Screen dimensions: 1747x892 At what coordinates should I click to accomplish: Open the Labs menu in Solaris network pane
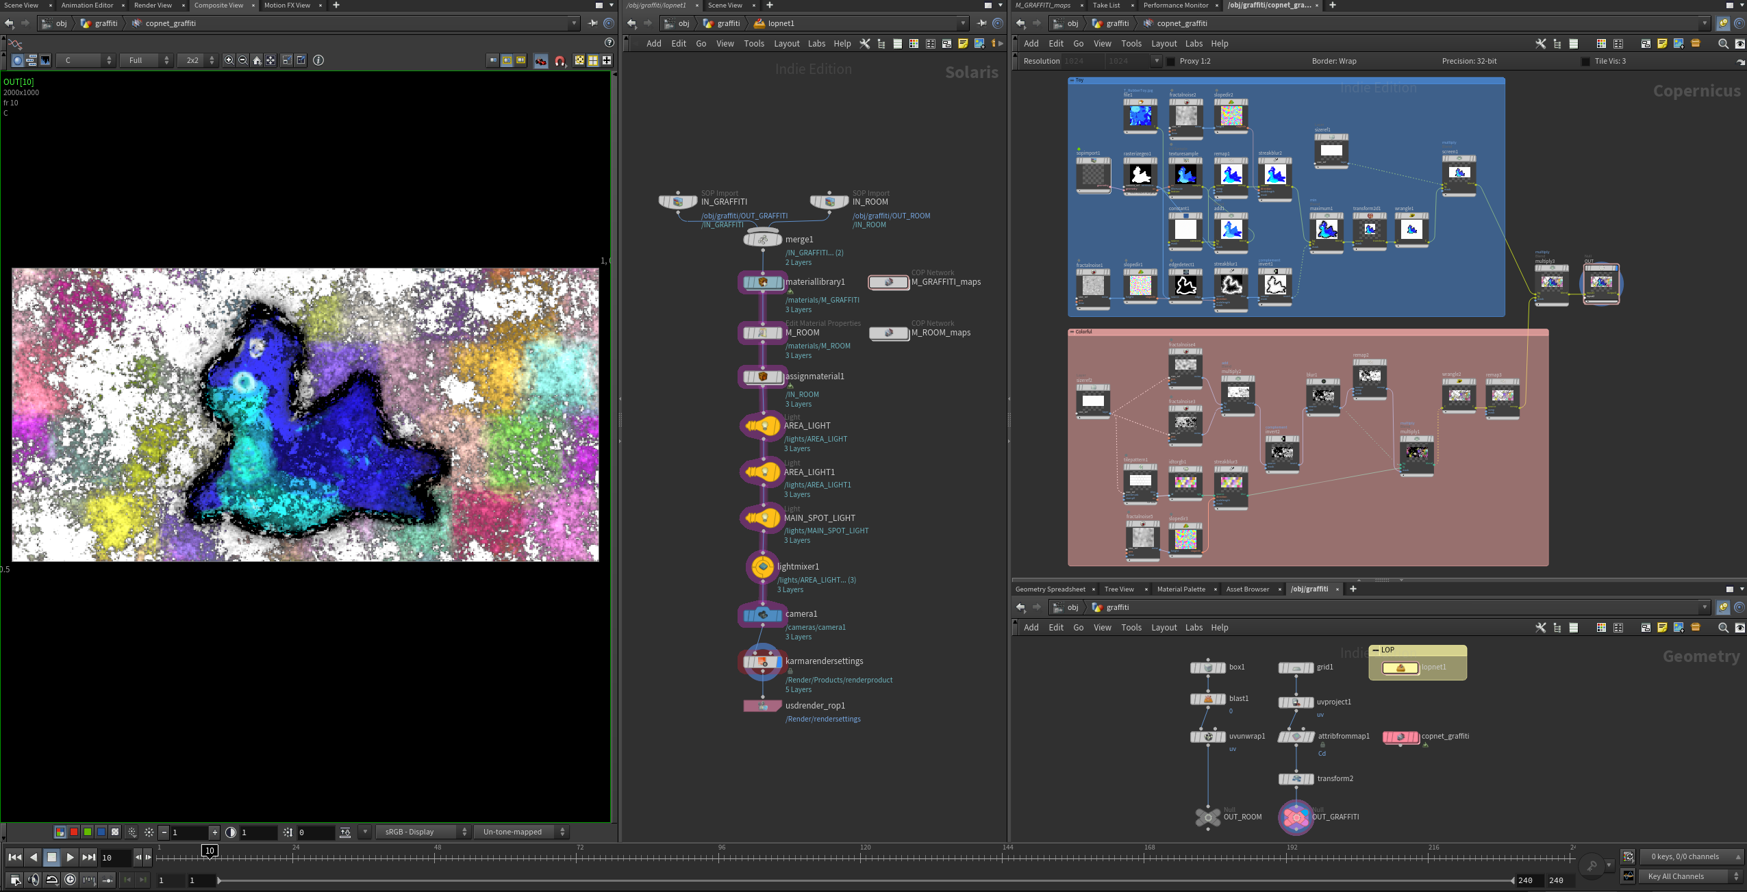816,44
